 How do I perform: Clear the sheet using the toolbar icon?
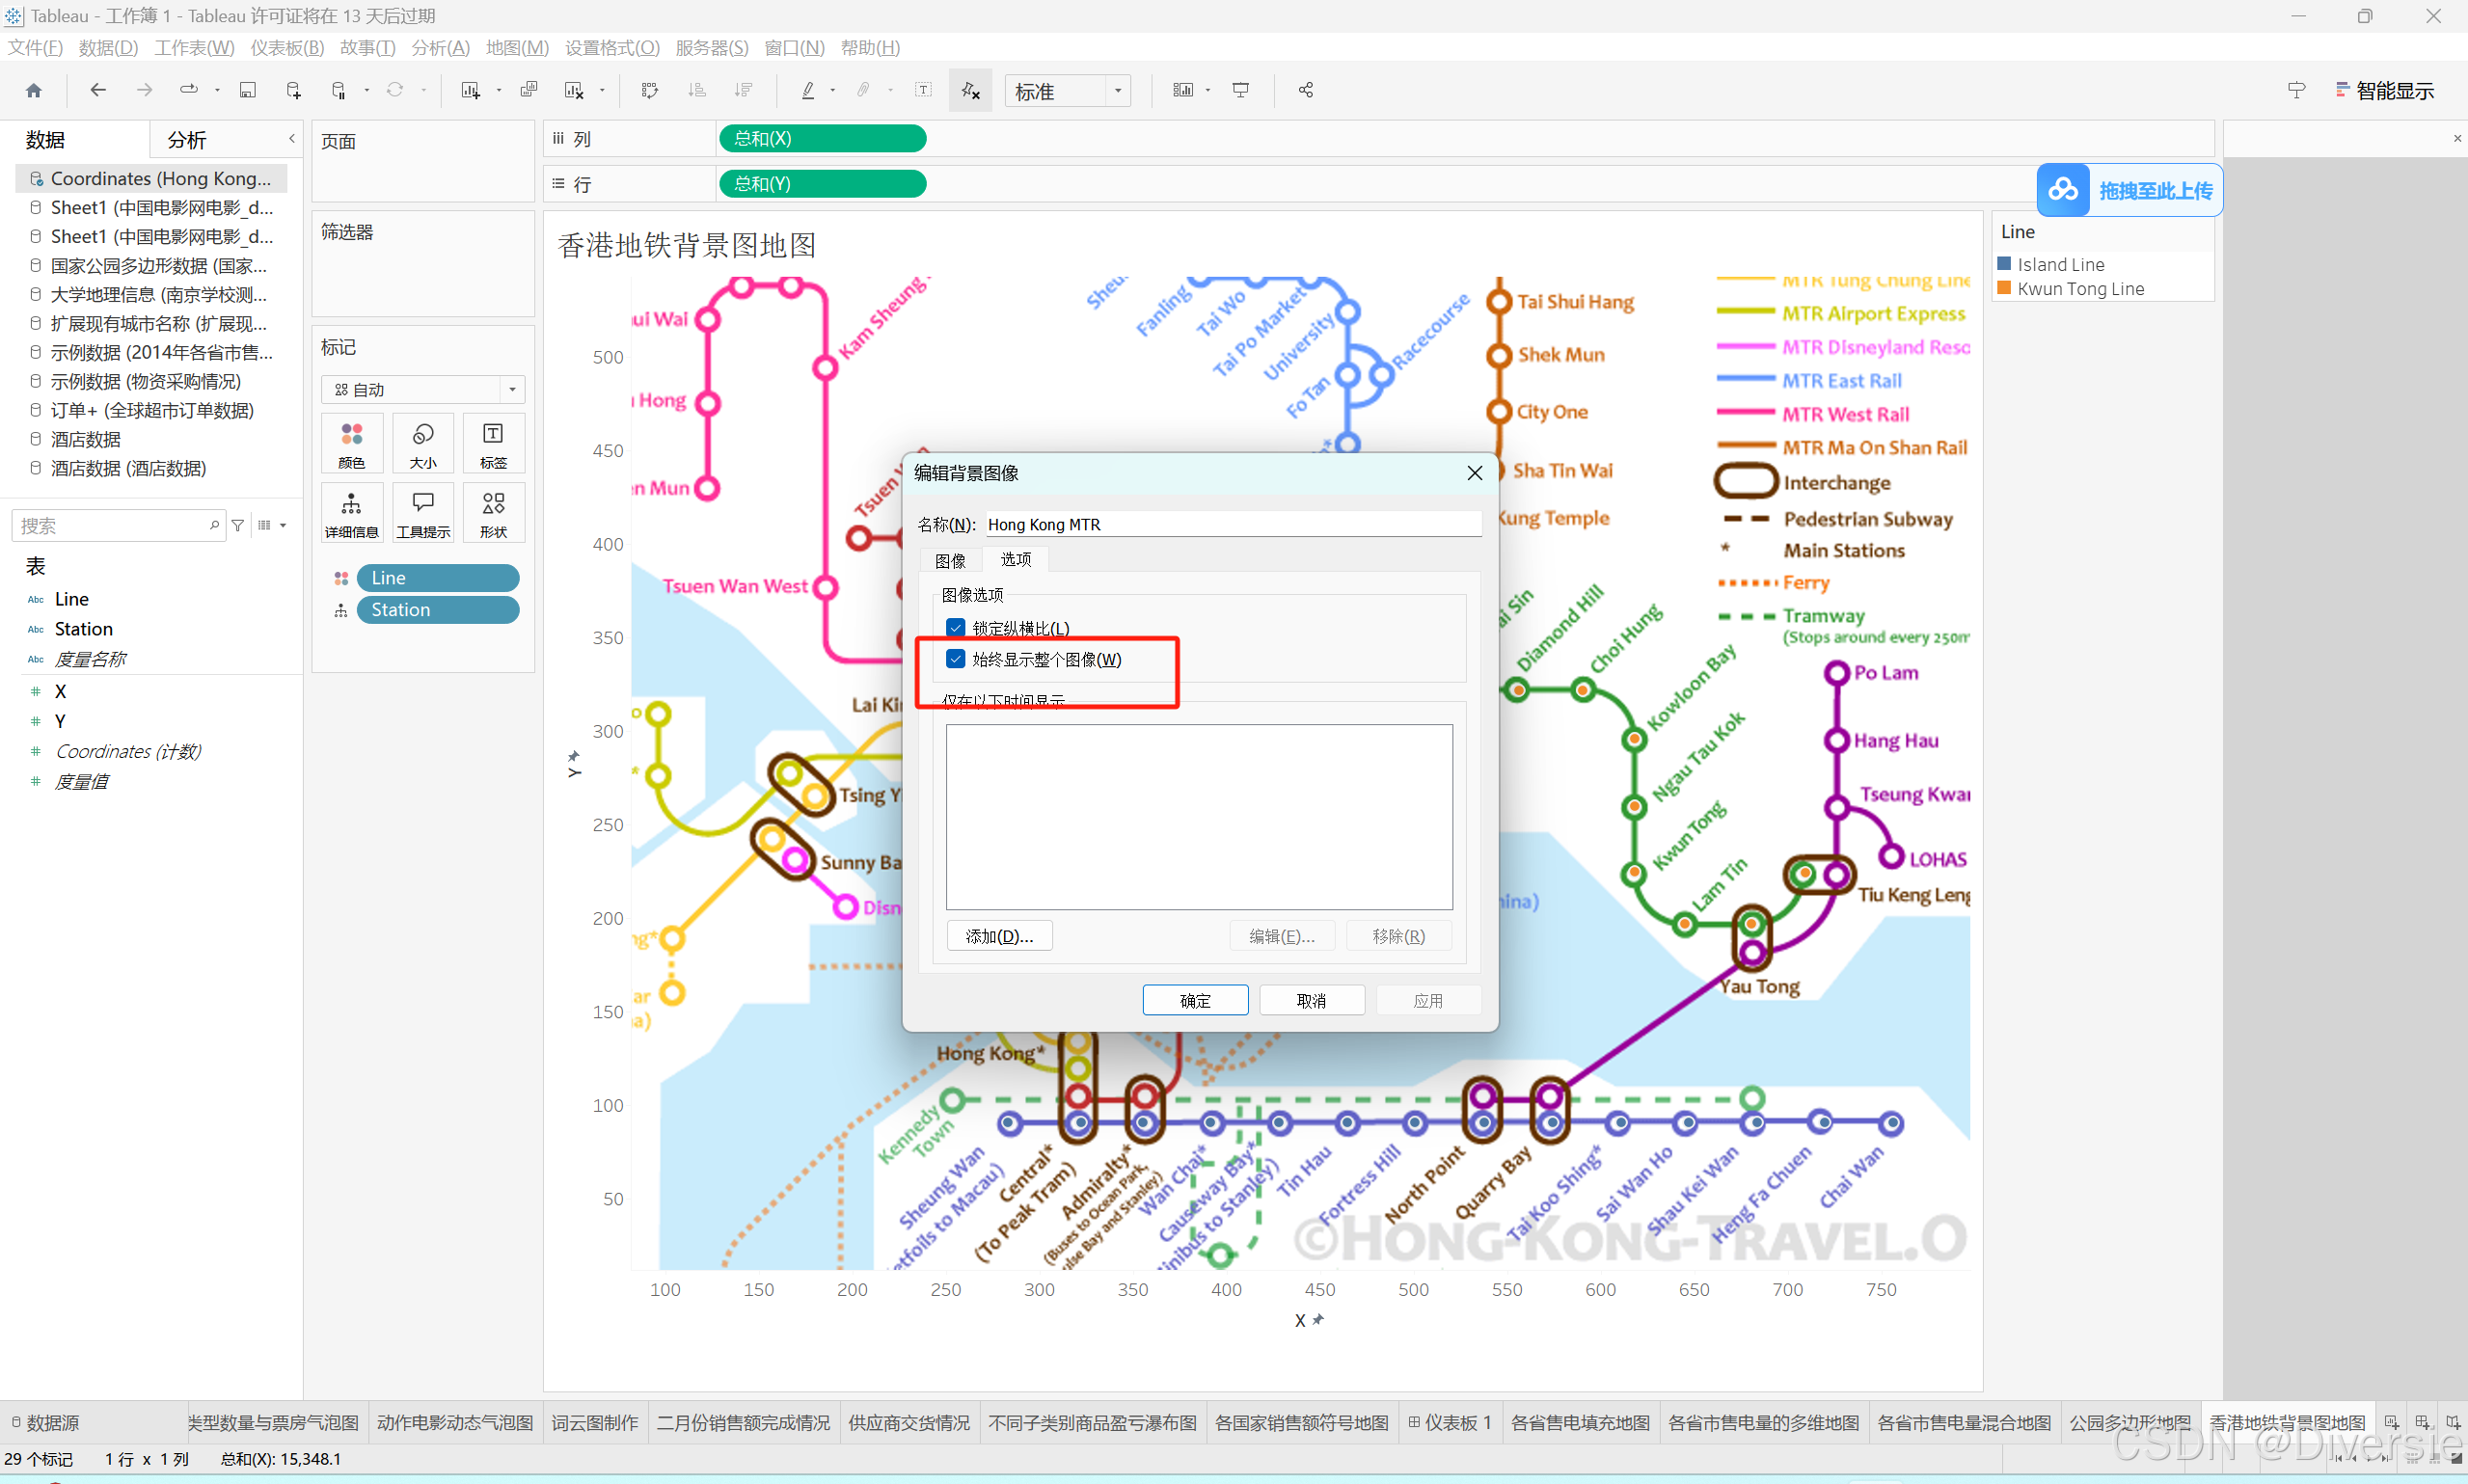(574, 91)
